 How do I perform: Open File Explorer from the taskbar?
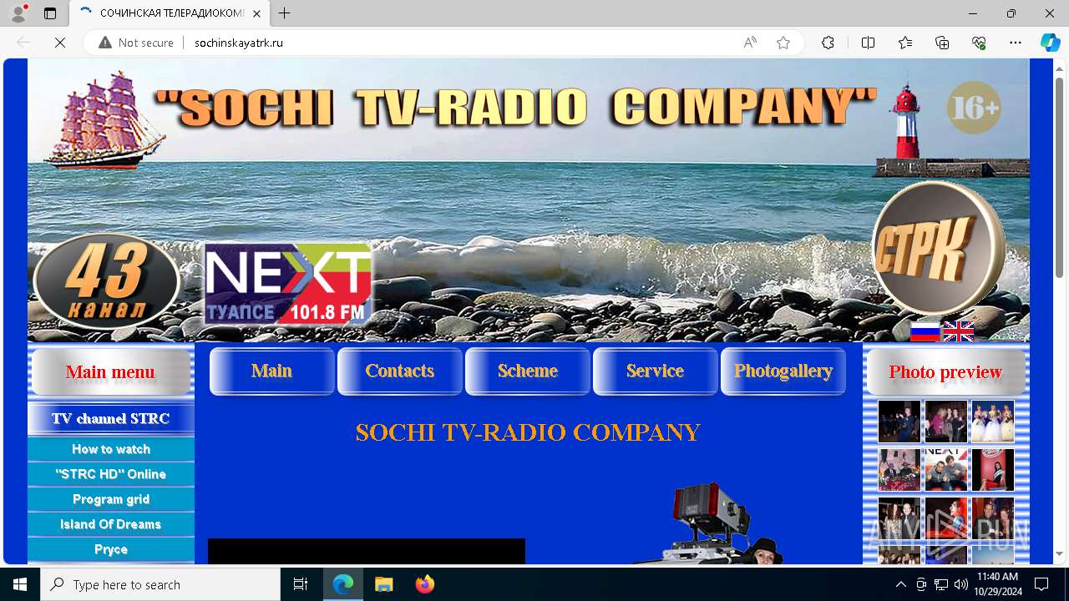pyautogui.click(x=383, y=584)
